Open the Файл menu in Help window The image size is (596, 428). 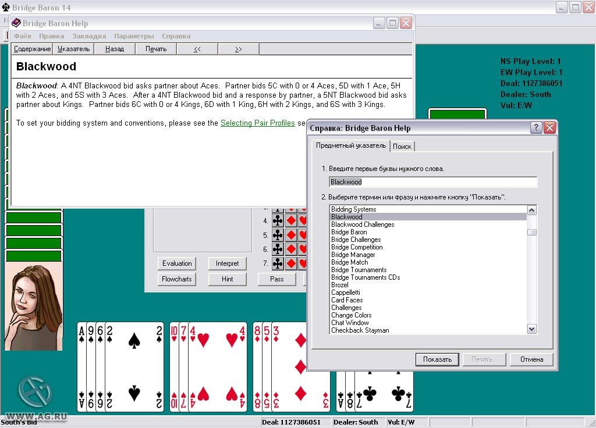point(23,36)
